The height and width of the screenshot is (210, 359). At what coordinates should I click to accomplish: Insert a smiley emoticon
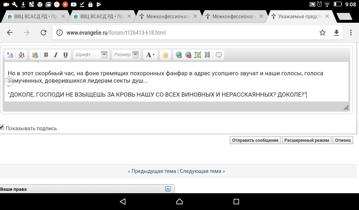pos(165,55)
